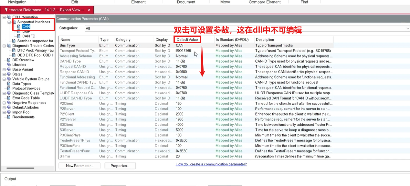Open 'How do I create a communication parameter?' link
Viewport: 410px width, 186px height.
click(x=211, y=164)
